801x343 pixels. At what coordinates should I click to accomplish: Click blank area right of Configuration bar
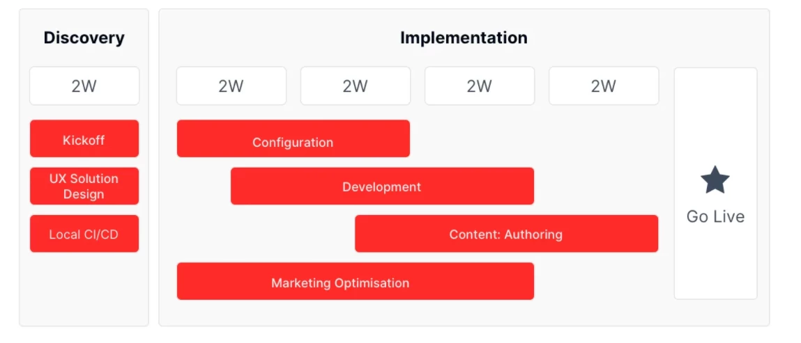pos(534,138)
